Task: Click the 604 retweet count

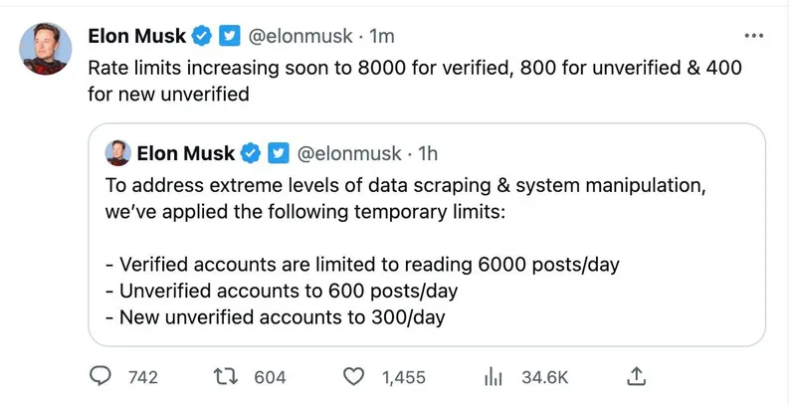Action: tap(270, 377)
